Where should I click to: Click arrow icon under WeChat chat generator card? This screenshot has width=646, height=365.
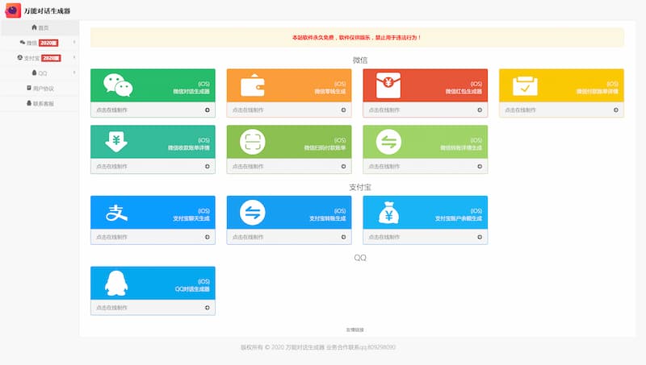click(x=208, y=110)
